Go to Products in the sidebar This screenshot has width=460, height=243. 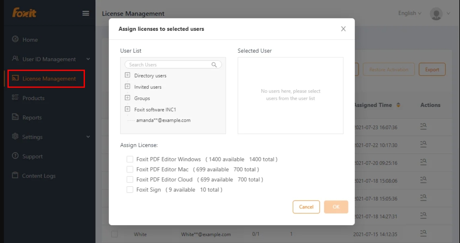[33, 98]
